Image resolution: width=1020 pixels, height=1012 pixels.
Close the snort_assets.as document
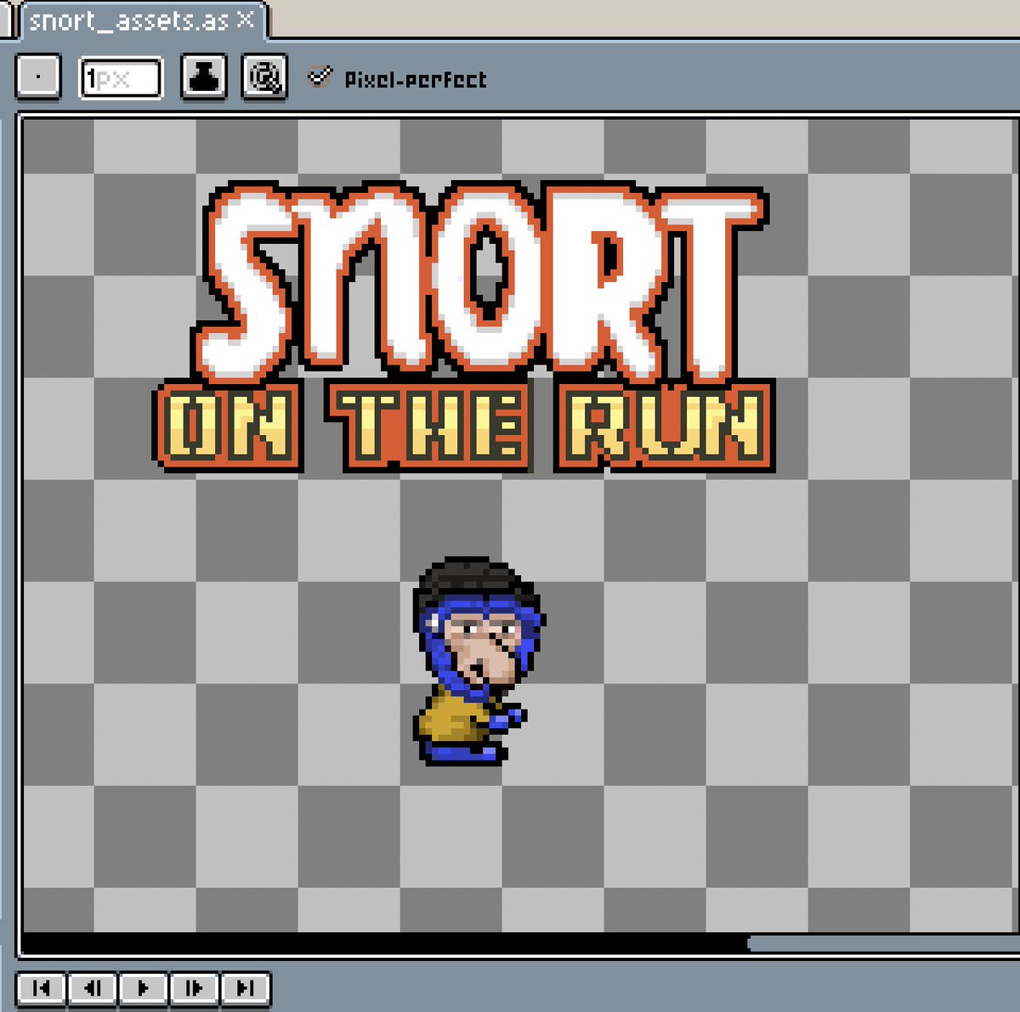click(246, 19)
